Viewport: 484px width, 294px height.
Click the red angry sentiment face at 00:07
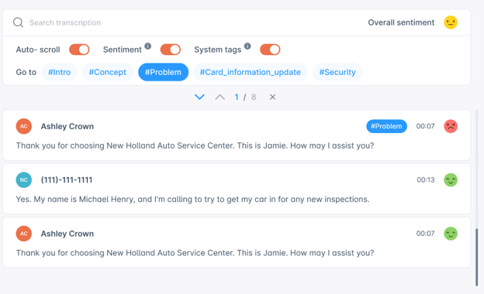[451, 126]
